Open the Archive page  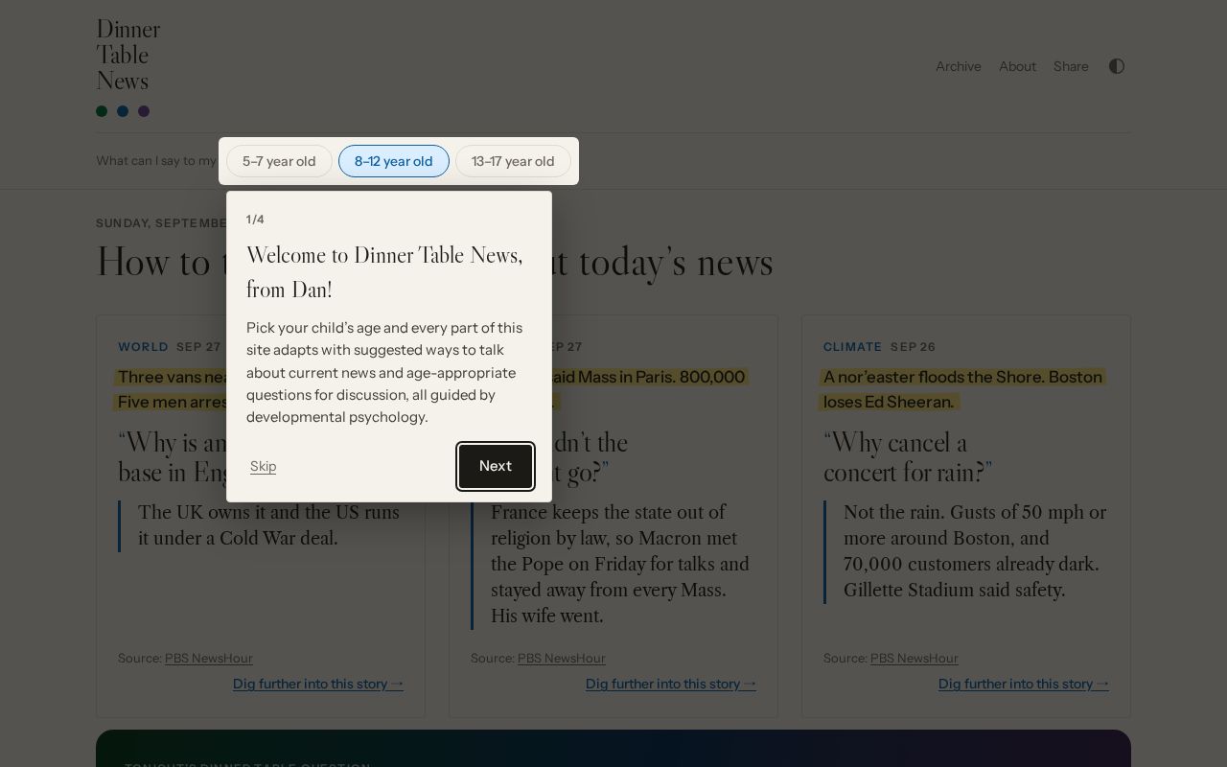tap(959, 66)
